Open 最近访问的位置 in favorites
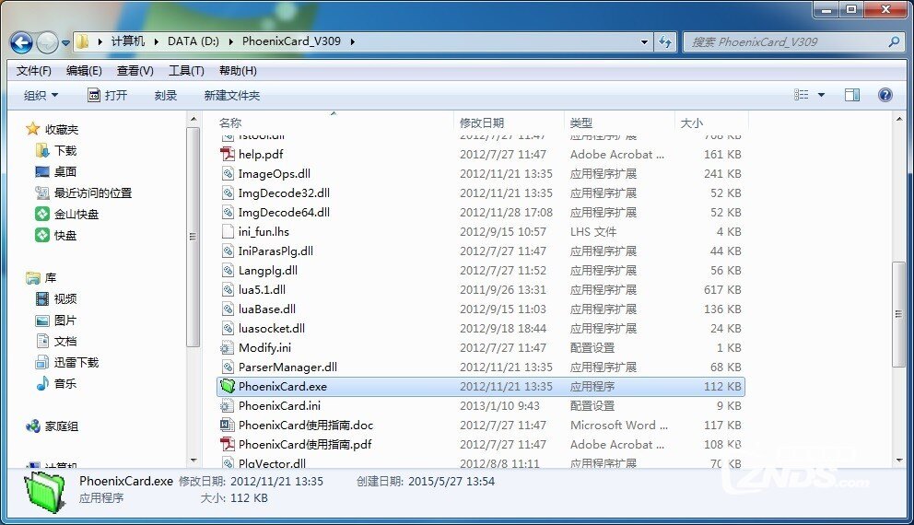 (x=93, y=192)
